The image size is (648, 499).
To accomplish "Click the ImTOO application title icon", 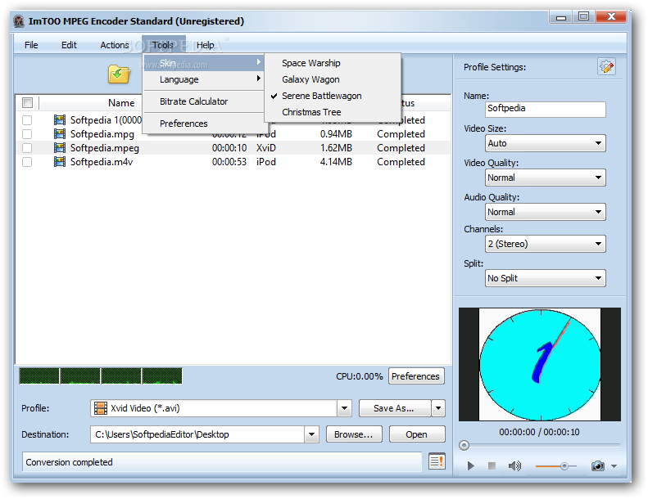I will [19, 21].
